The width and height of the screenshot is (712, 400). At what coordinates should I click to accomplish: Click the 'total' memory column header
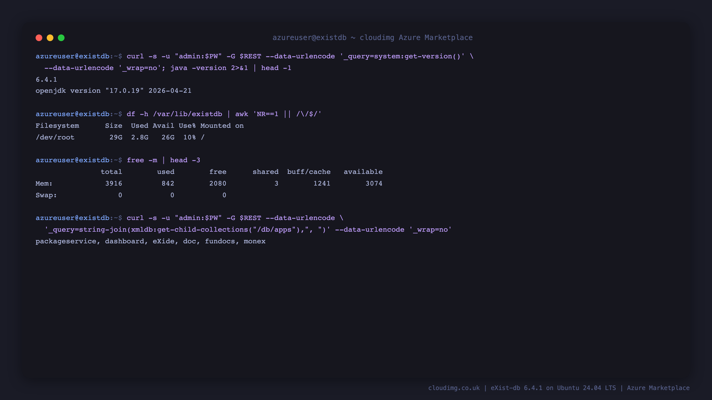point(111,172)
